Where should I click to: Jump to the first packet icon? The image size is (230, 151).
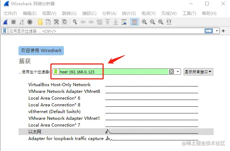[x=108, y=22]
